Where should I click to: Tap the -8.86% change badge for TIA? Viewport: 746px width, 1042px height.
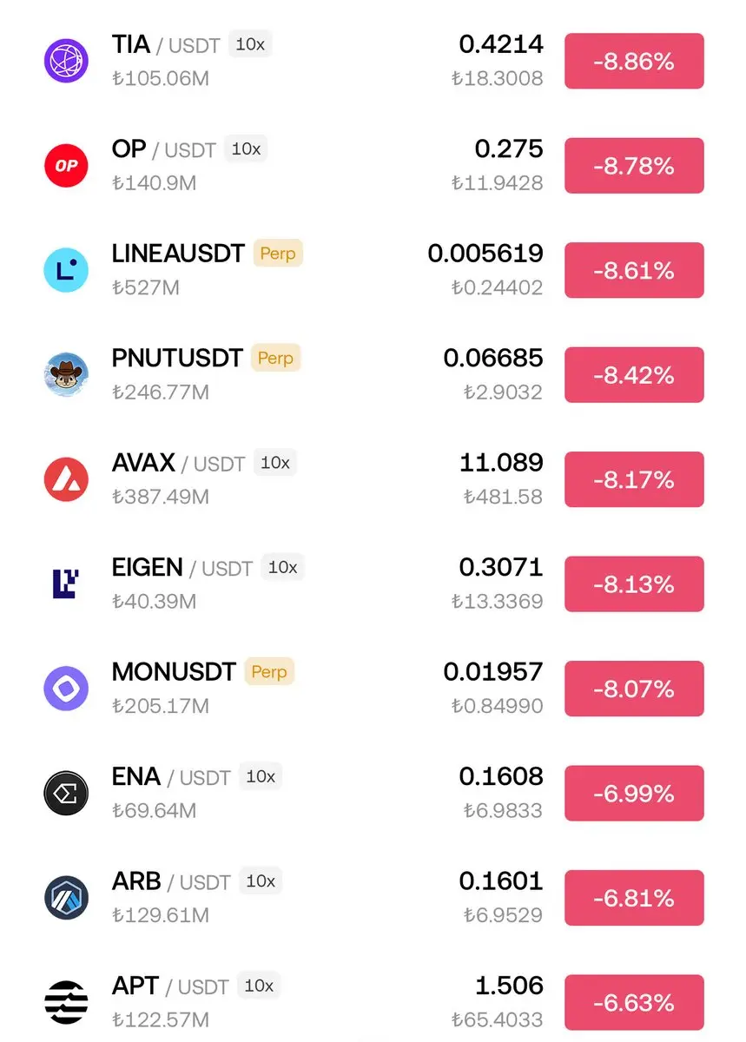coord(634,61)
